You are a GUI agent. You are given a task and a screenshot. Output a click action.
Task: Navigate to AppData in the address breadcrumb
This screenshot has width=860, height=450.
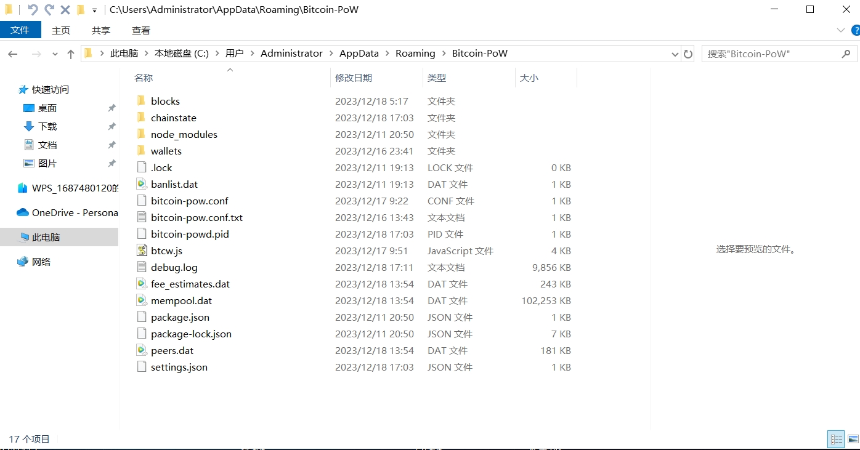359,54
